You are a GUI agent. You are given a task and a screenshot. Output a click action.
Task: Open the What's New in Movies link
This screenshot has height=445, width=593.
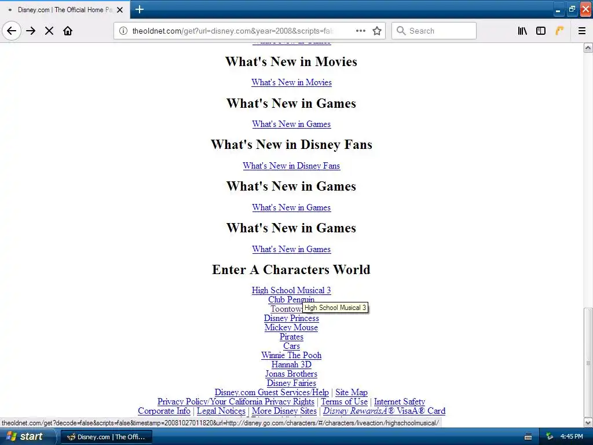click(x=291, y=82)
